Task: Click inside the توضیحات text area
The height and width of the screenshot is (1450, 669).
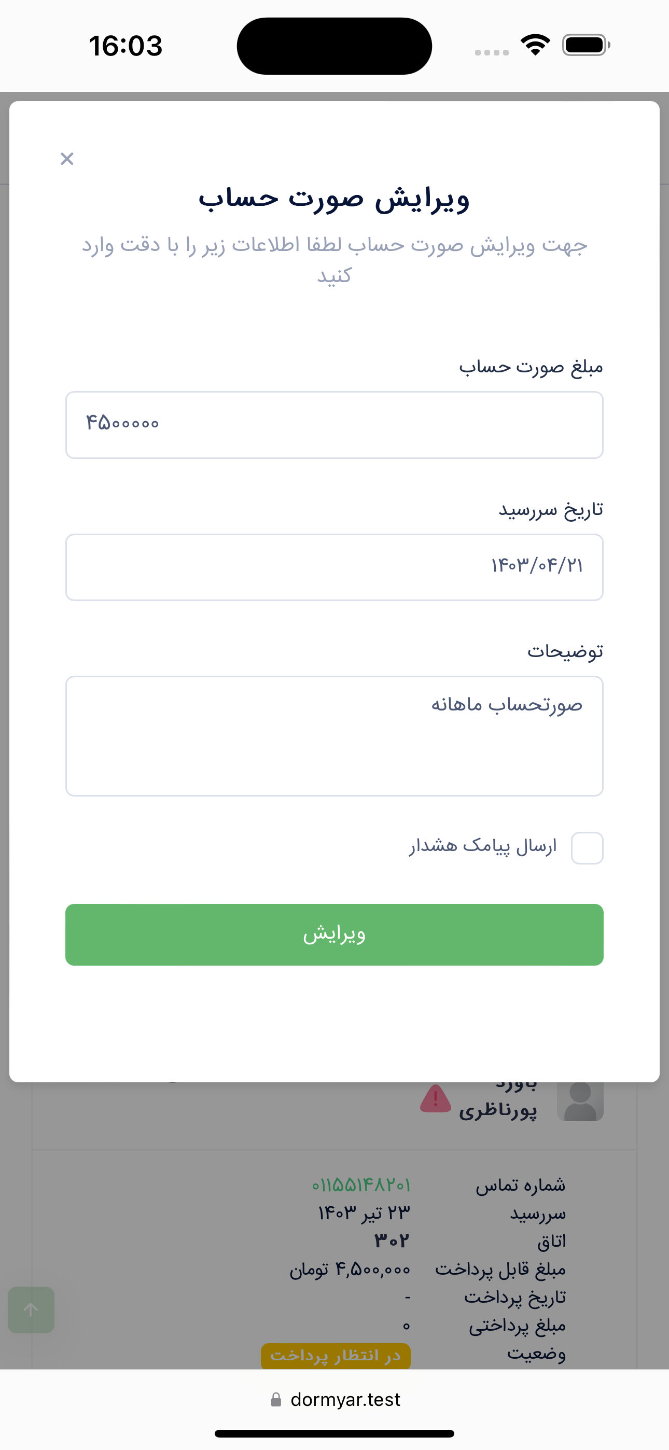Action: pos(335,736)
